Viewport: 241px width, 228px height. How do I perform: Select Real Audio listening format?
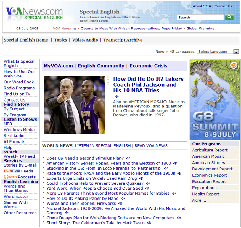pos(14,136)
